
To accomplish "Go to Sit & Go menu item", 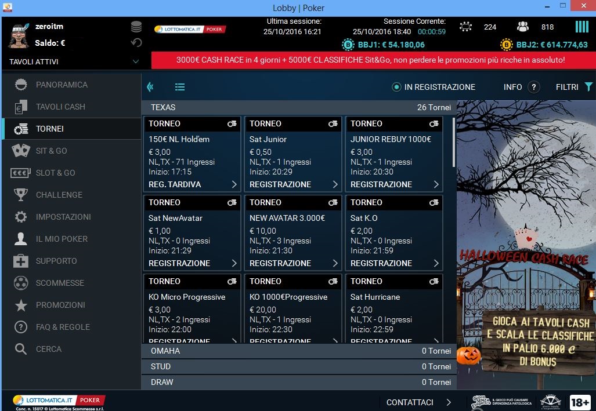I will point(71,151).
